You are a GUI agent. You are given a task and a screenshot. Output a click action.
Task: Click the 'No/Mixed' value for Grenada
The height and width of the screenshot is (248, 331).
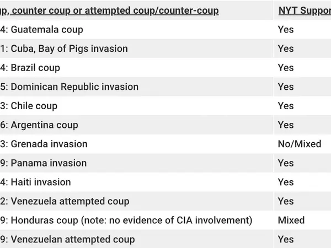coord(300,144)
